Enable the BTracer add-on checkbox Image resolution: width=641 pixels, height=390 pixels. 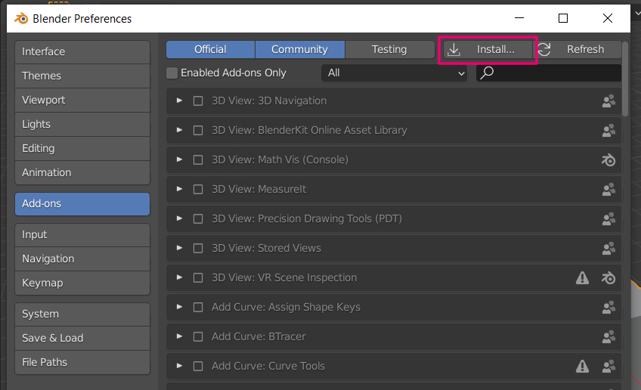(x=198, y=336)
